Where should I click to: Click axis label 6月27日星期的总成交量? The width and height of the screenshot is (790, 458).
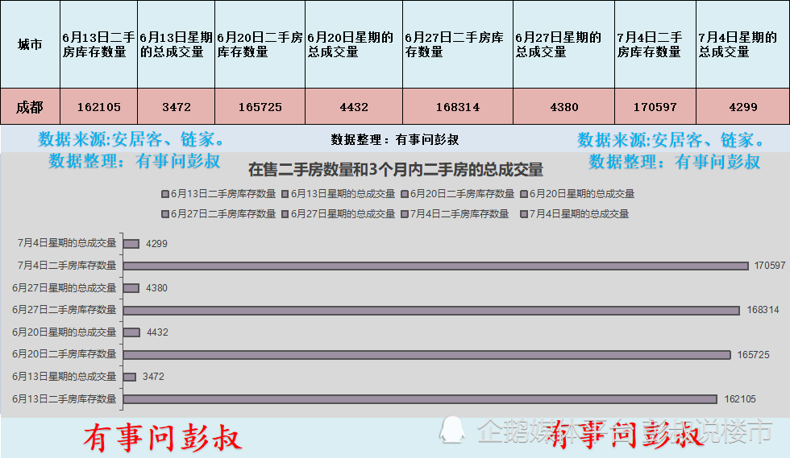click(64, 288)
